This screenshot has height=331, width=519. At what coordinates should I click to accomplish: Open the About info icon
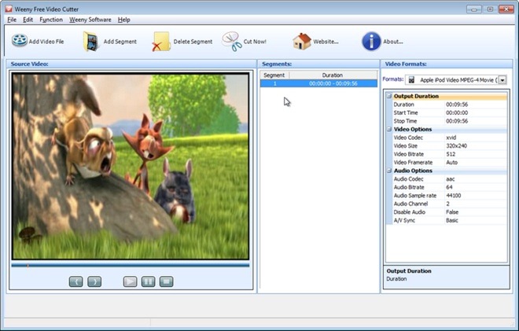click(371, 42)
